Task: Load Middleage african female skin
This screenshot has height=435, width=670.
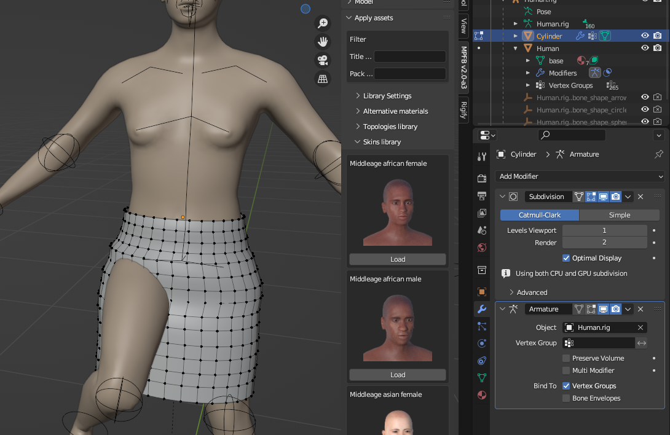Action: coord(397,259)
